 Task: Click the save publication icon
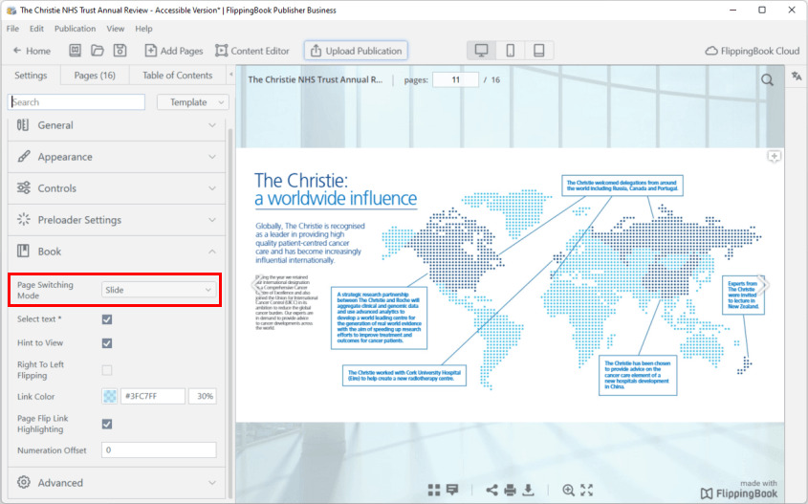(120, 50)
